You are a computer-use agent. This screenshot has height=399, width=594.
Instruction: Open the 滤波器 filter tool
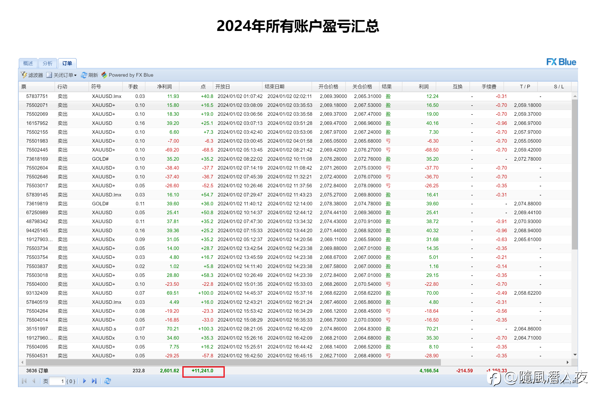[x=32, y=75]
